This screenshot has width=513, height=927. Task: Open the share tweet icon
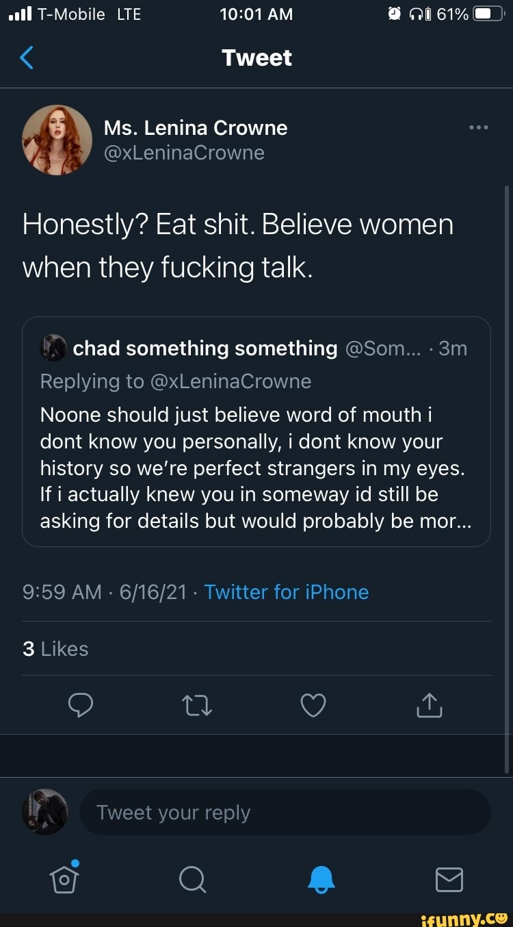[430, 704]
